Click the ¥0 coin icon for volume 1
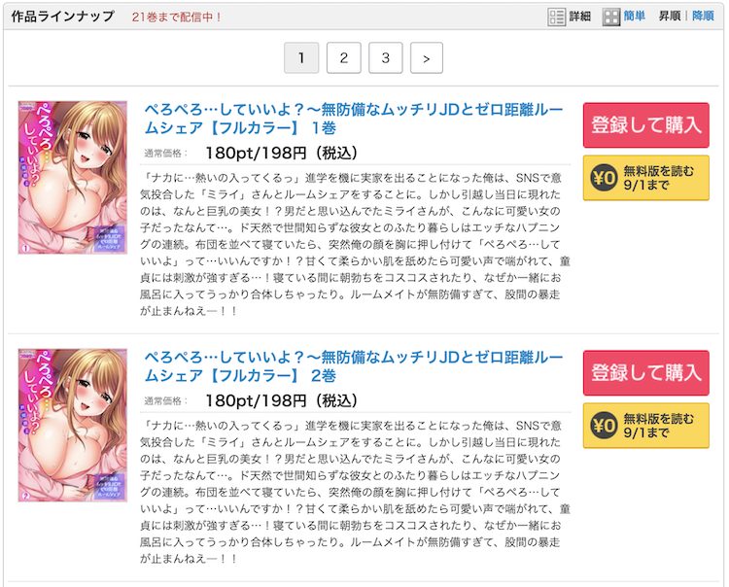The height and width of the screenshot is (587, 729). click(604, 178)
